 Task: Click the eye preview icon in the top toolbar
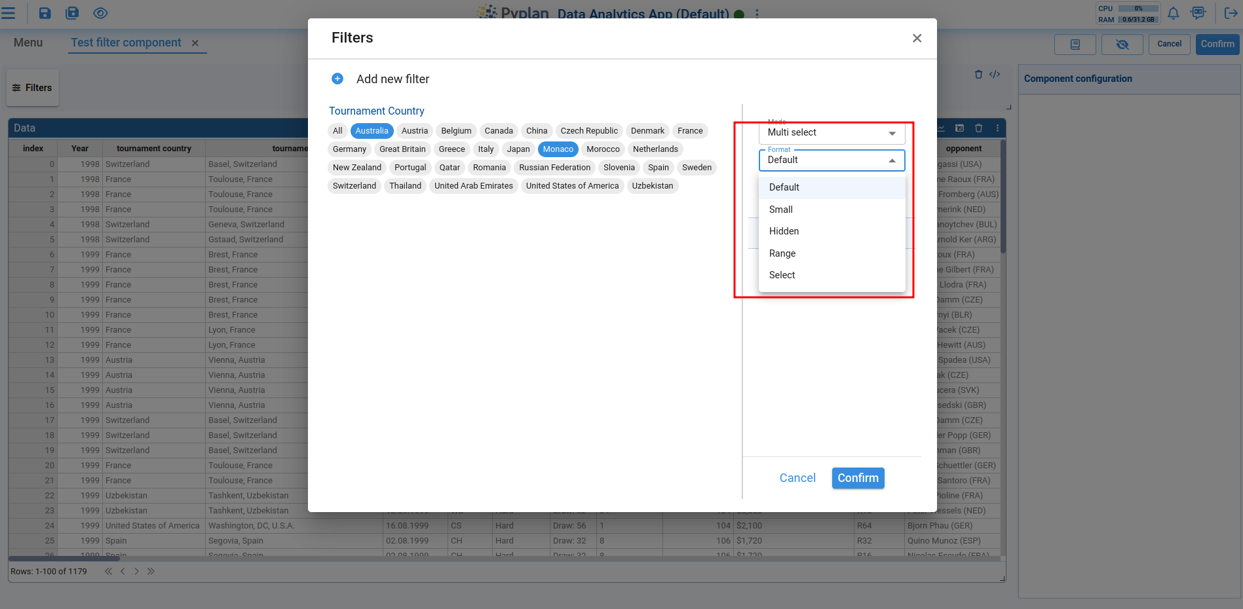[x=100, y=13]
